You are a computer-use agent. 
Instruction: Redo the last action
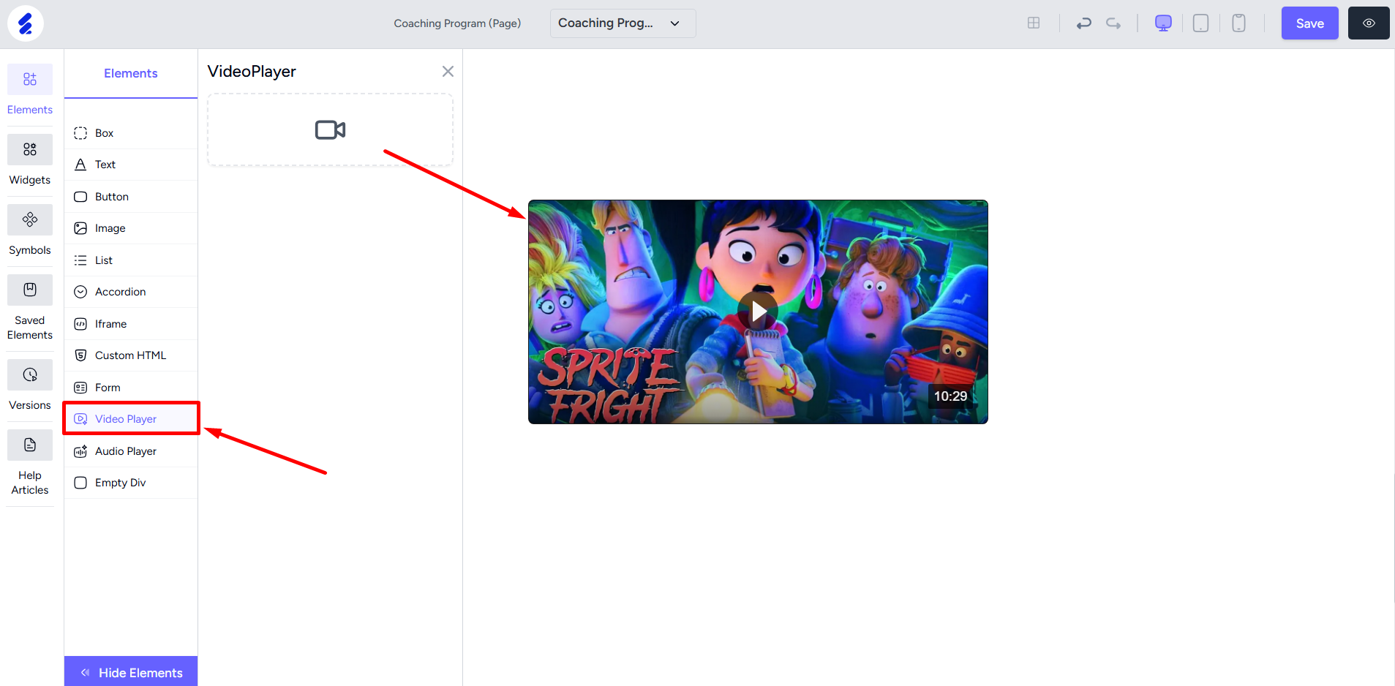[1113, 23]
